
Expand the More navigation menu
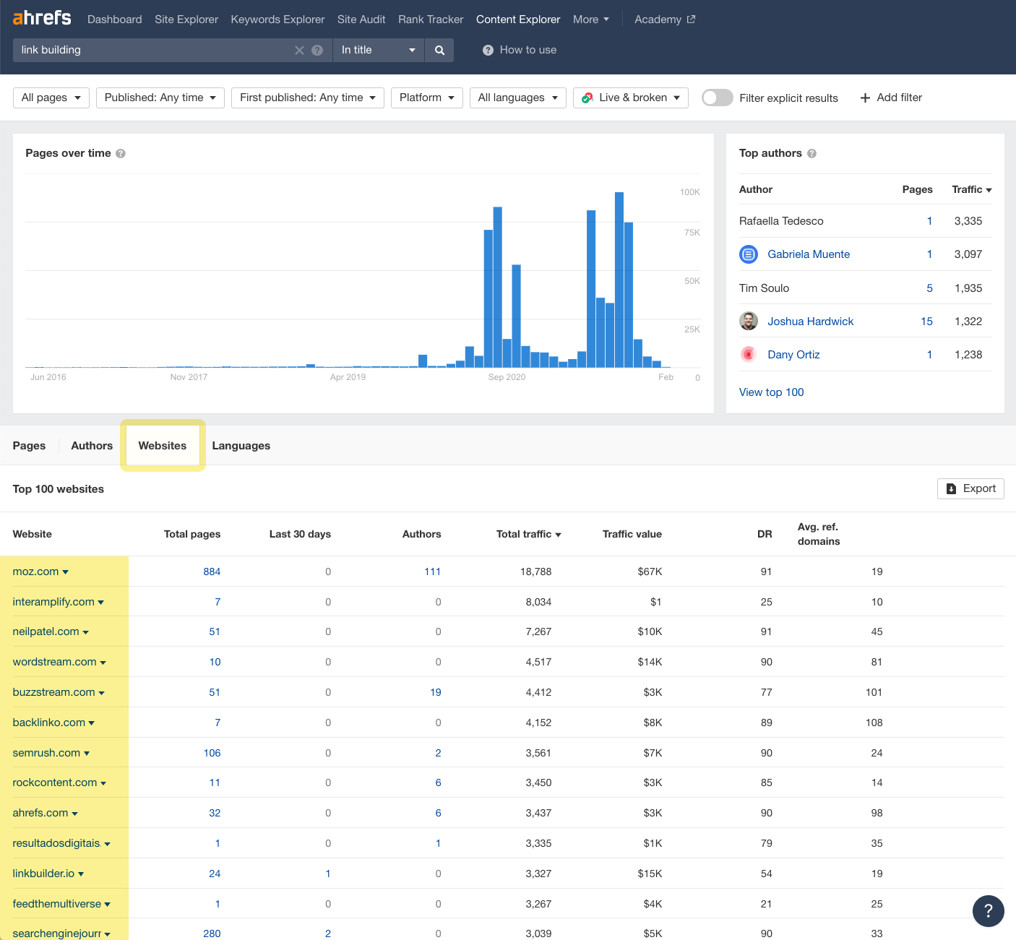(x=591, y=20)
